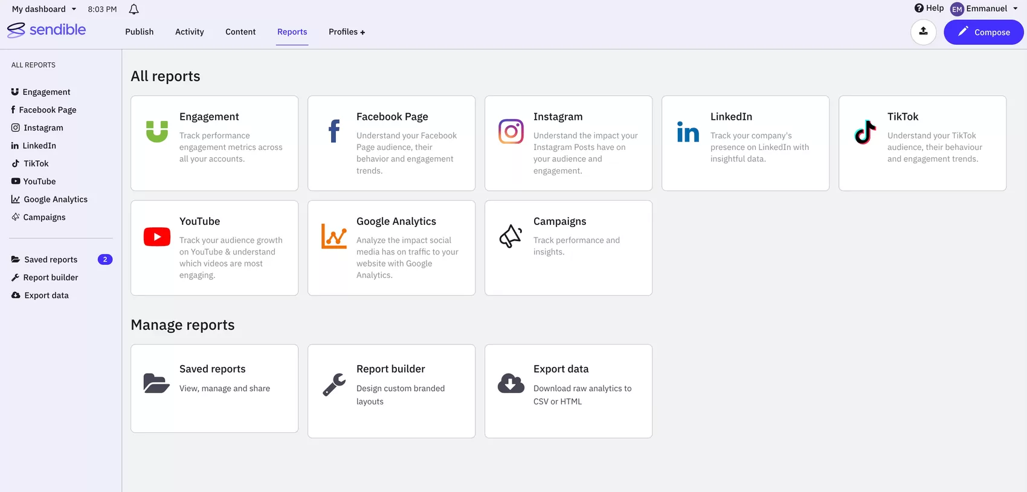Open LinkedIn in the sidebar
The width and height of the screenshot is (1027, 492).
(x=39, y=146)
